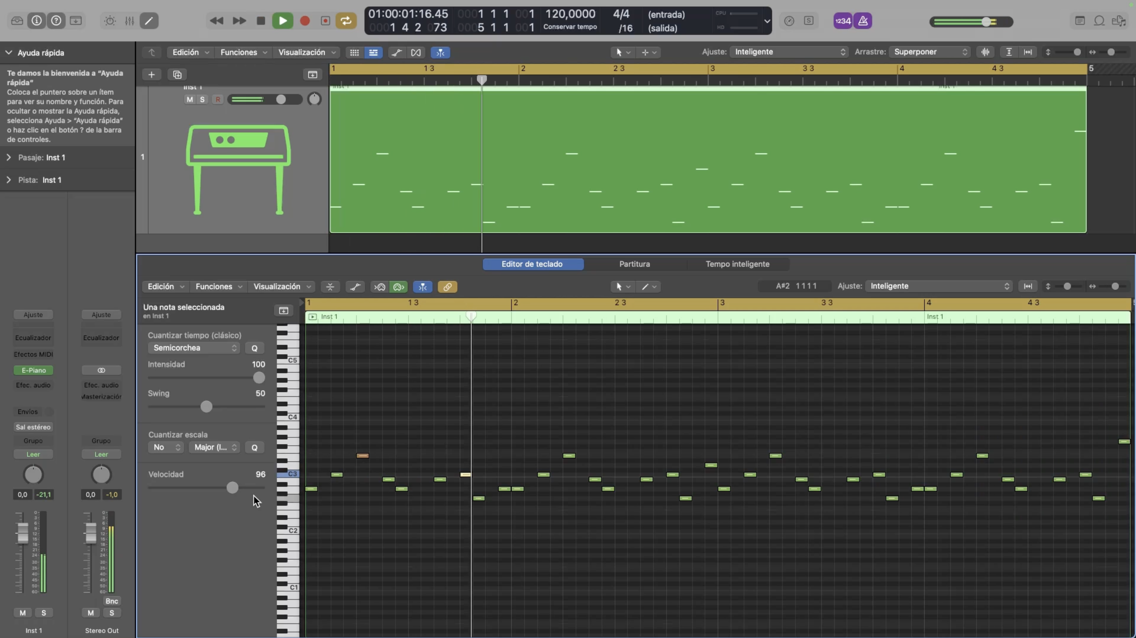Click the add track plus button
This screenshot has width=1136, height=638.
pos(151,75)
